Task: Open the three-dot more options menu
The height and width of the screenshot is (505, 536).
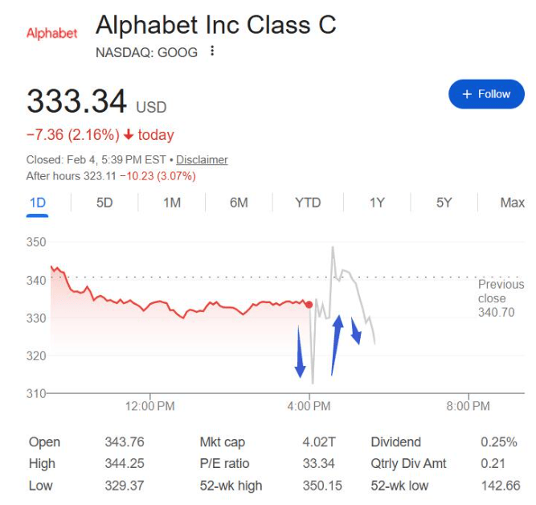Action: click(212, 52)
